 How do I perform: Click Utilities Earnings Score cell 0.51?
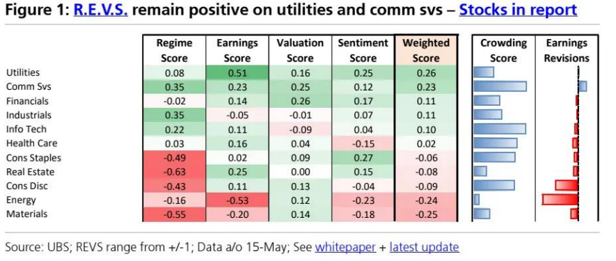point(237,72)
